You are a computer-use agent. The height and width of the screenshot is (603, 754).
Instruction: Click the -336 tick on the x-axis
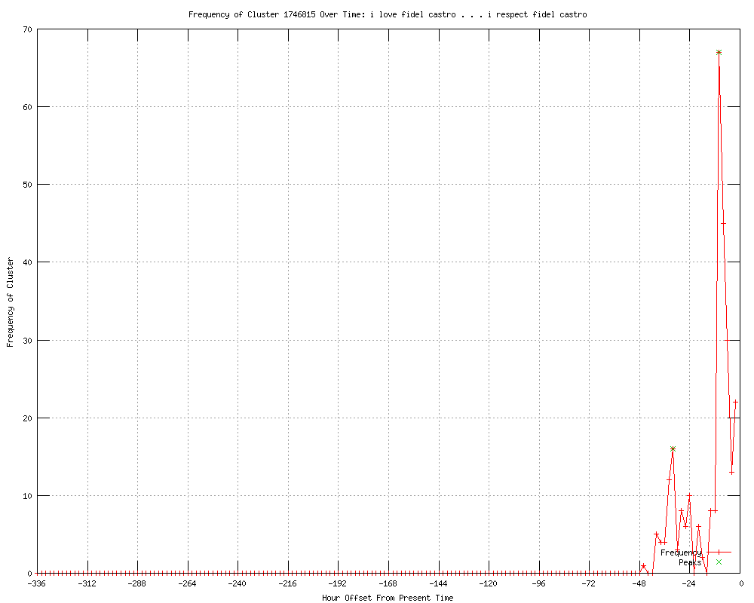(38, 583)
